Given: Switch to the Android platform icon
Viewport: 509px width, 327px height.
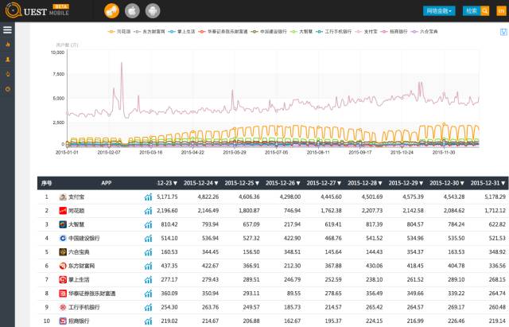Looking at the screenshot, I should (x=153, y=11).
